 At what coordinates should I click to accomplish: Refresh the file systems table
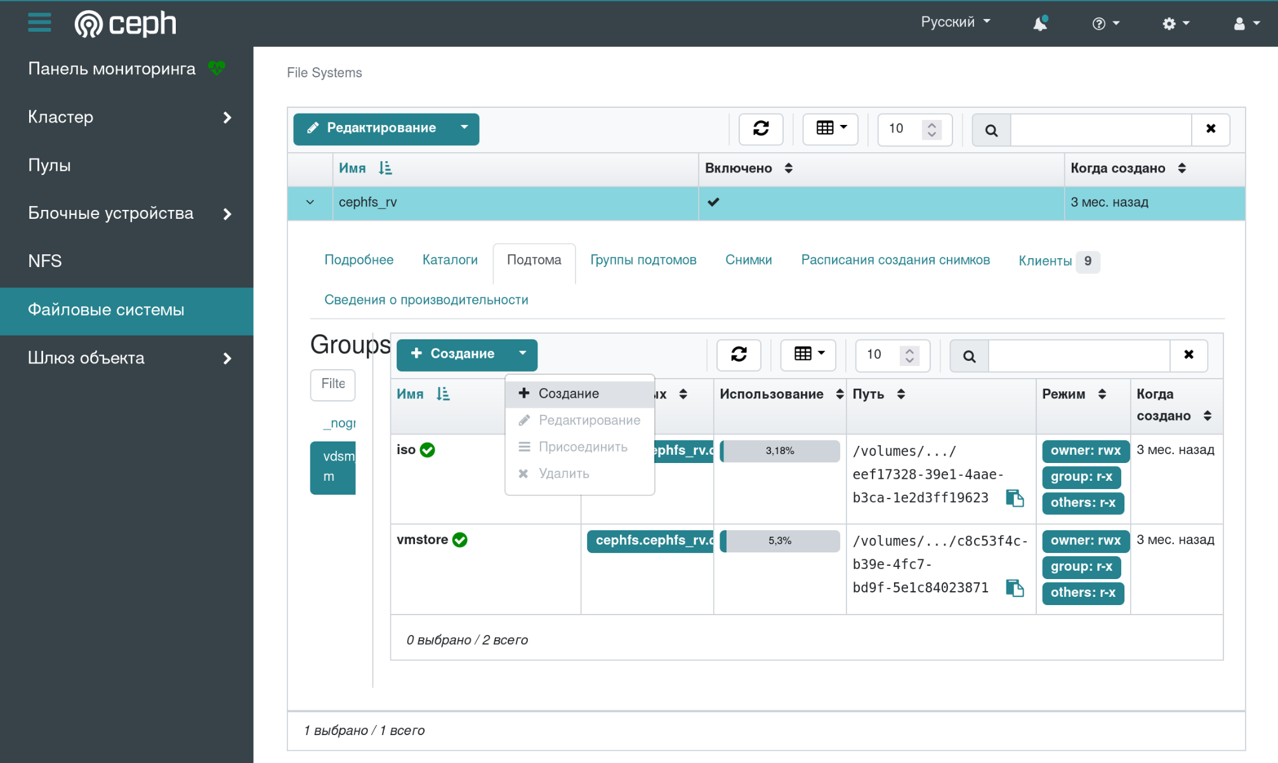760,129
